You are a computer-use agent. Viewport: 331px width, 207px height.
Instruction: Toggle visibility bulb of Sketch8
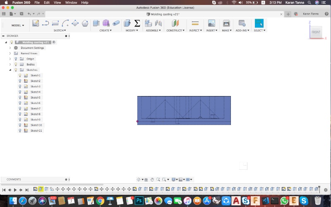pos(20,114)
